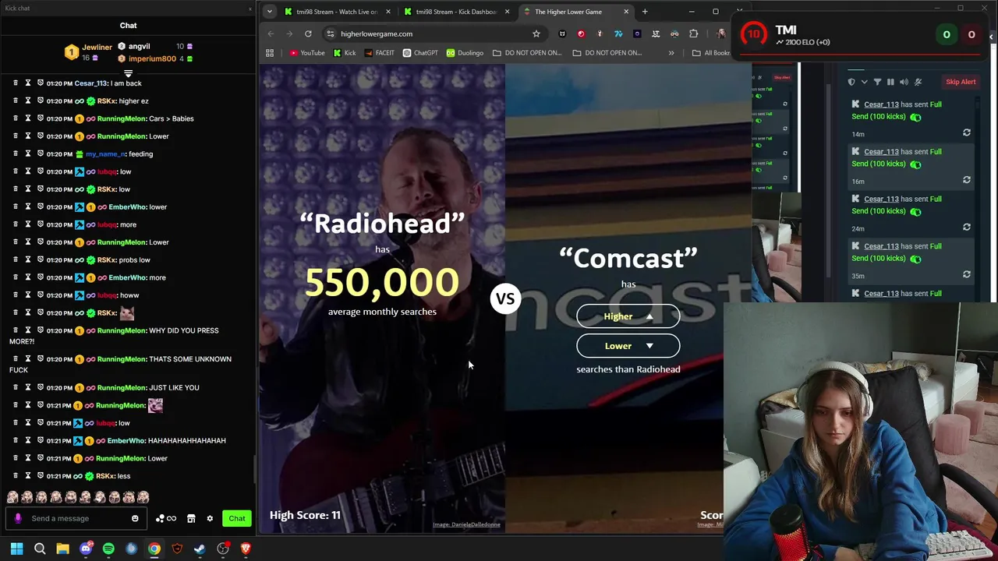Expand the first DO NOT OPEN bookmark folder

[x=528, y=53]
